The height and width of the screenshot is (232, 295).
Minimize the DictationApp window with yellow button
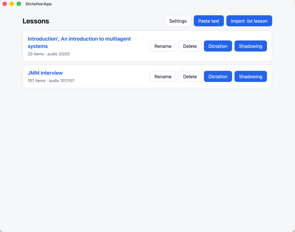12,4
